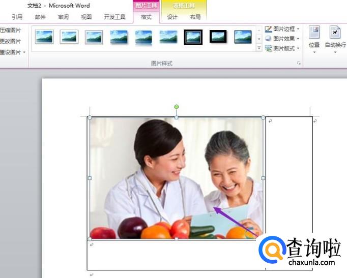Select the last picture style in the gallery row

243,37
